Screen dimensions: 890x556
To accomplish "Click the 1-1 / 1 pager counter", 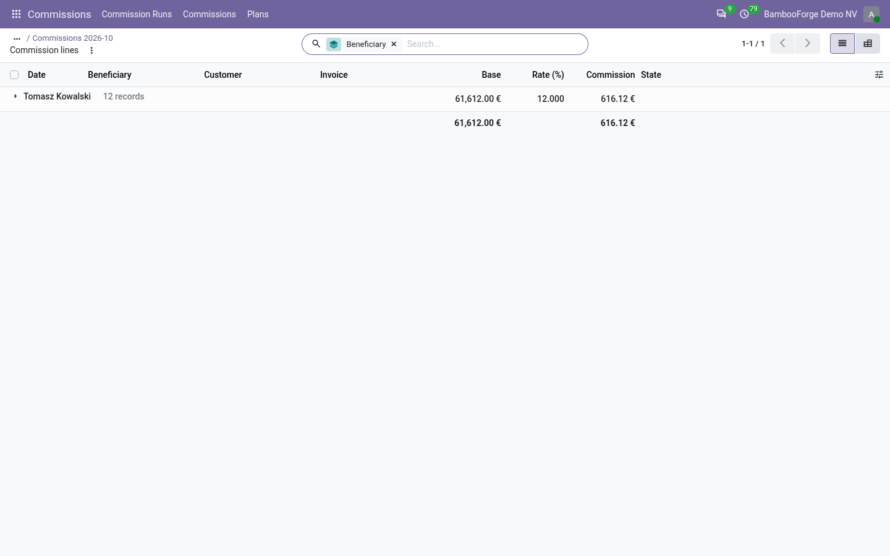I will tap(753, 44).
